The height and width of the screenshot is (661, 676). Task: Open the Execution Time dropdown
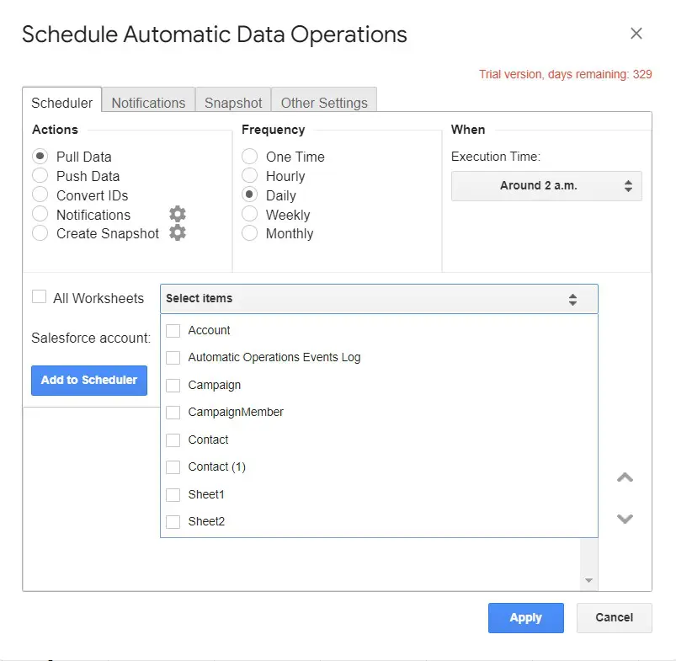pos(546,186)
